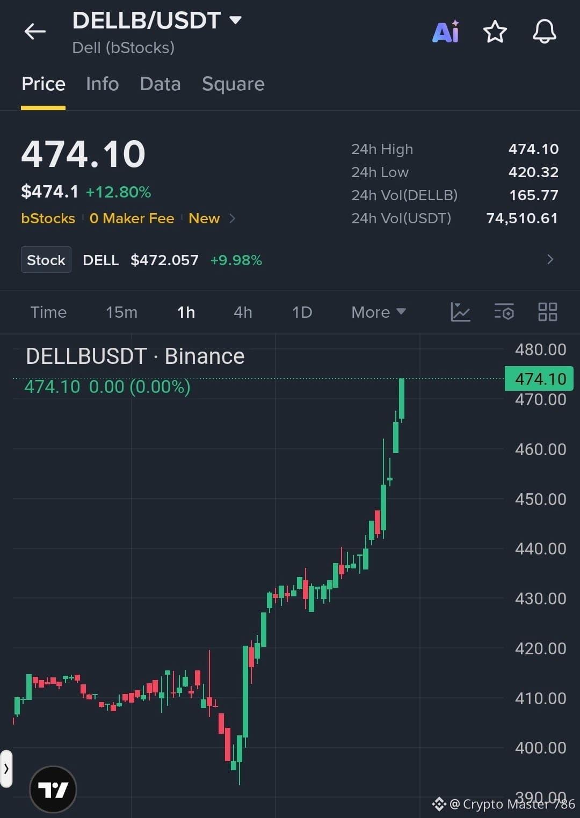This screenshot has width=580, height=818.
Task: Click the $474.1 fiat price
Action: click(x=50, y=192)
